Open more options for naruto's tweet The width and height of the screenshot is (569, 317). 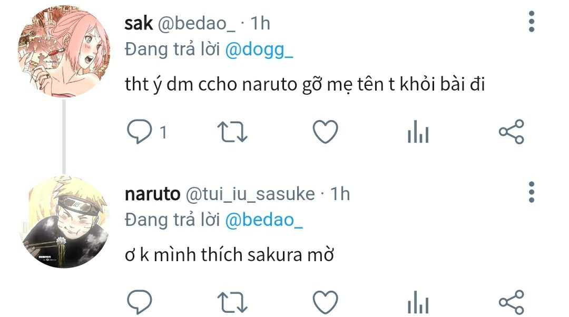tap(531, 193)
